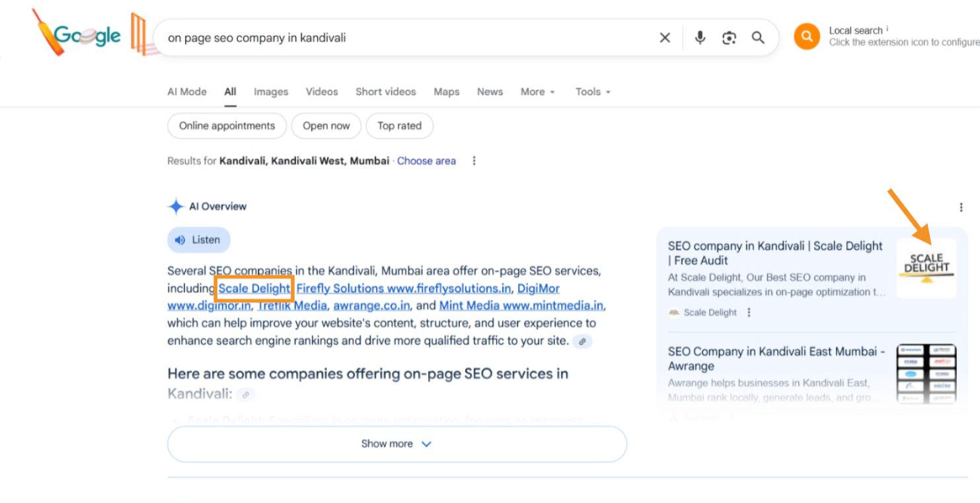Screen dimensions: 980x503
Task: Expand the More dropdown in search tabs
Action: (x=537, y=92)
